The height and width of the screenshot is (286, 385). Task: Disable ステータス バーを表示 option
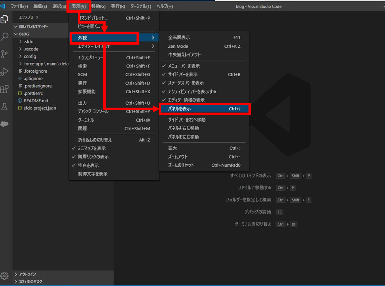tap(186, 83)
